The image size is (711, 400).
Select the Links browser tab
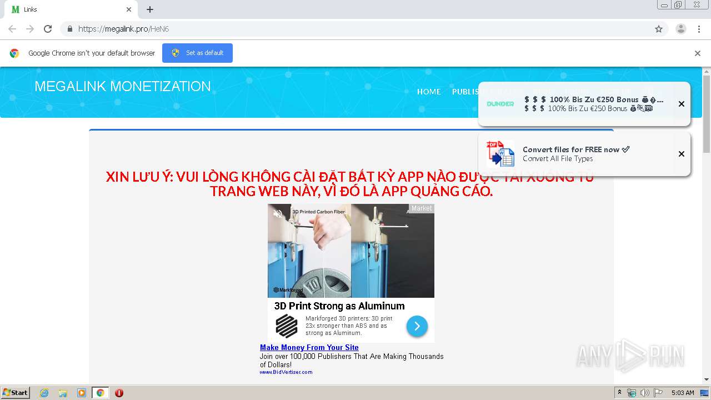coord(69,9)
